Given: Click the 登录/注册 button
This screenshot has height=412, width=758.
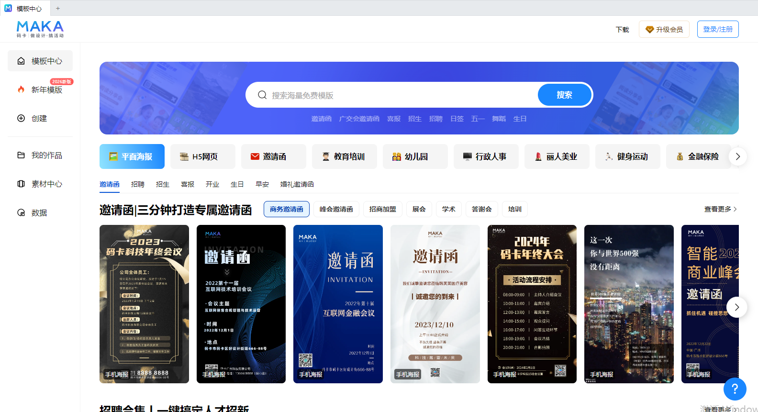Looking at the screenshot, I should pyautogui.click(x=717, y=29).
